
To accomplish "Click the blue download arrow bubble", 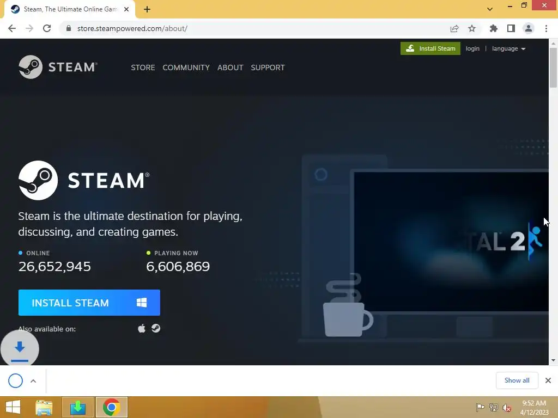I will click(x=20, y=349).
